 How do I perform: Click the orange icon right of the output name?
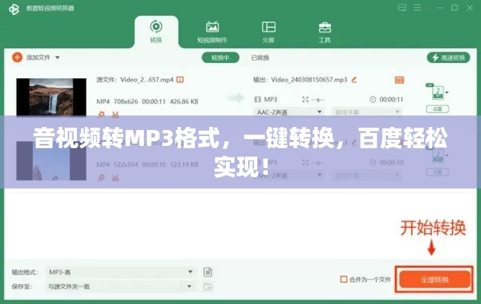coord(399,80)
